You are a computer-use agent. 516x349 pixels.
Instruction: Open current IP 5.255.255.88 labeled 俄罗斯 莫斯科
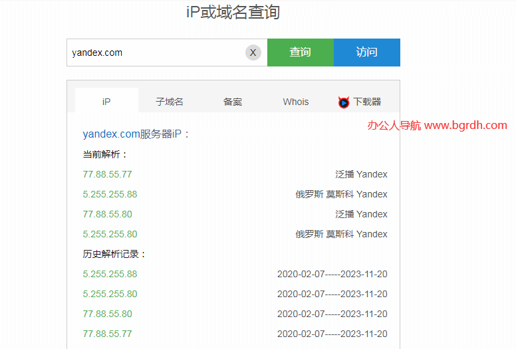click(110, 194)
